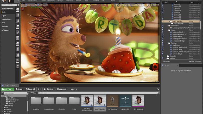Click the back arrow in Content Browser
This screenshot has width=203, height=114.
[x=38, y=89]
